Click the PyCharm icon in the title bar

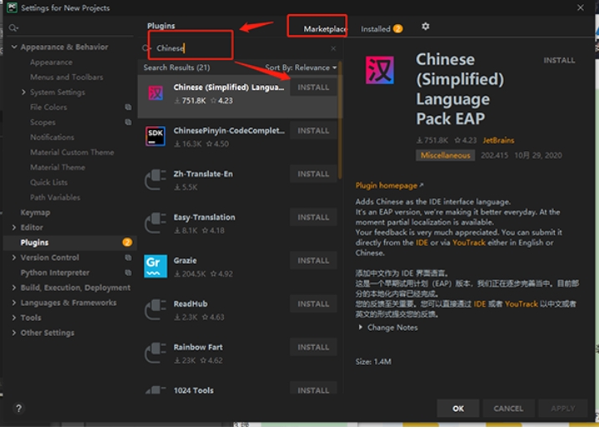[13, 8]
